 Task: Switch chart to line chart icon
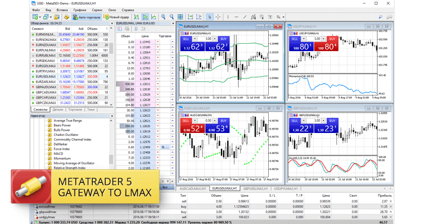pos(154,17)
